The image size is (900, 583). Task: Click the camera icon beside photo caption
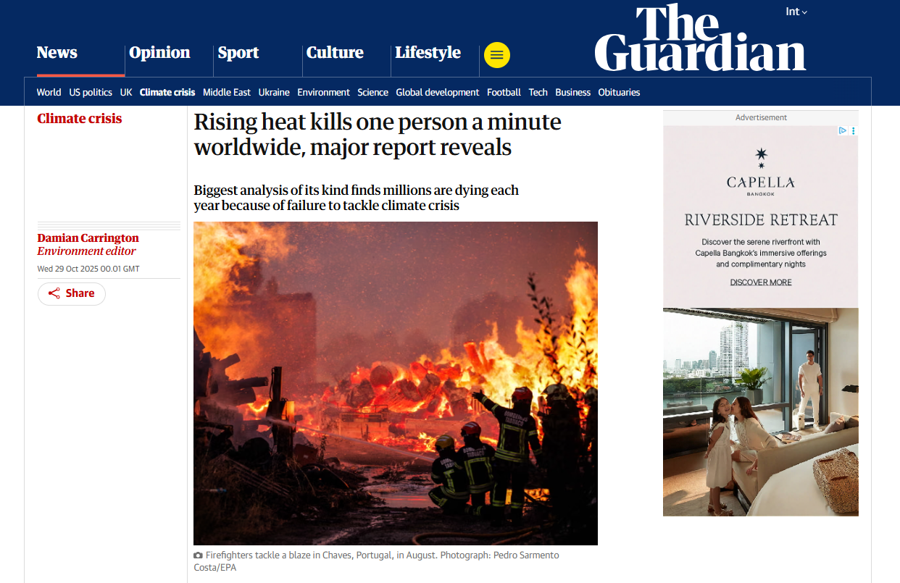point(198,555)
